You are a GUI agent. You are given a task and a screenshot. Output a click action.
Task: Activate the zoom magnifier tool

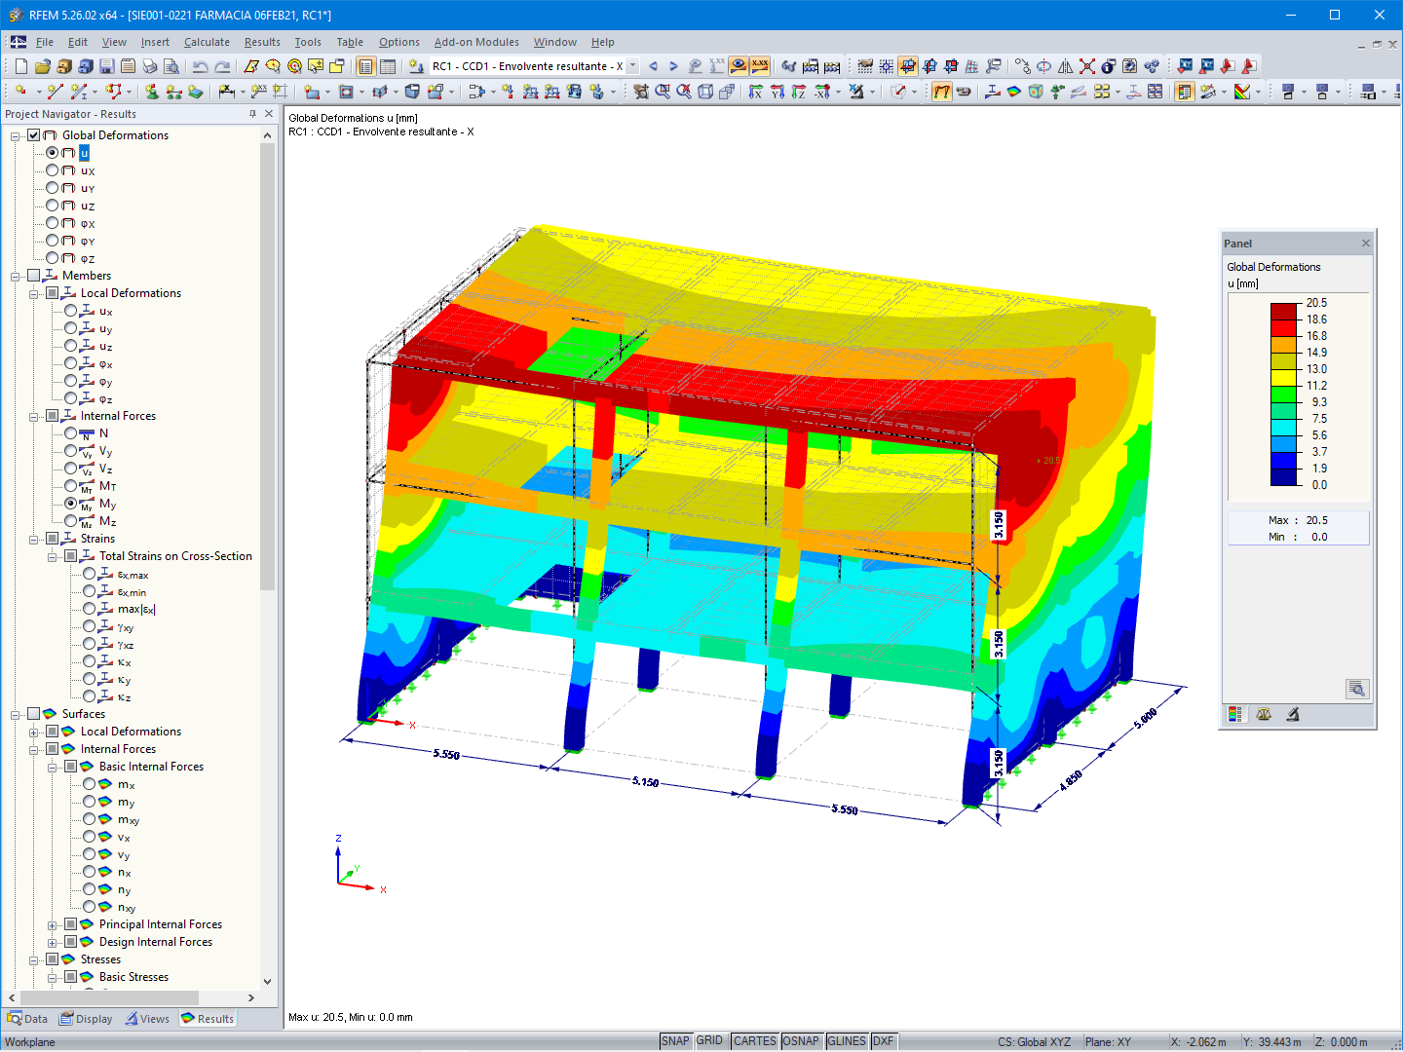[663, 92]
